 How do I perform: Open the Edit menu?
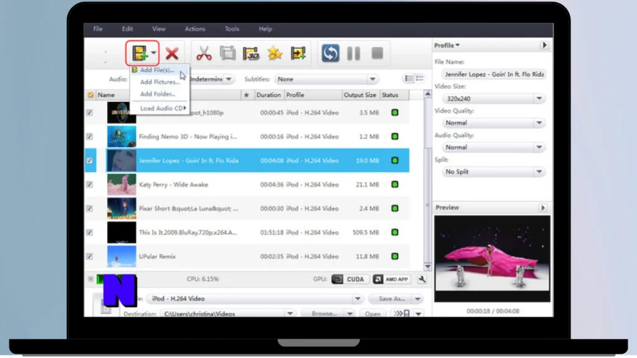click(128, 29)
